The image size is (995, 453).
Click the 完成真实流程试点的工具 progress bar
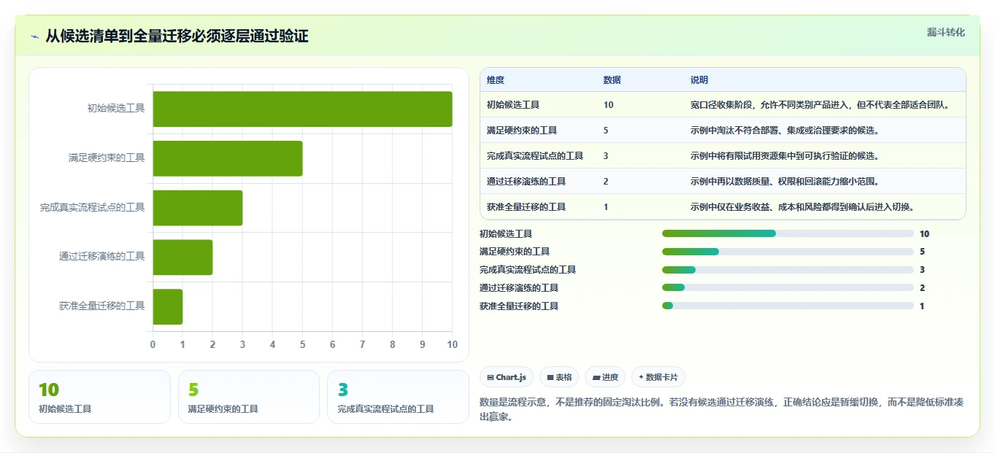(788, 270)
